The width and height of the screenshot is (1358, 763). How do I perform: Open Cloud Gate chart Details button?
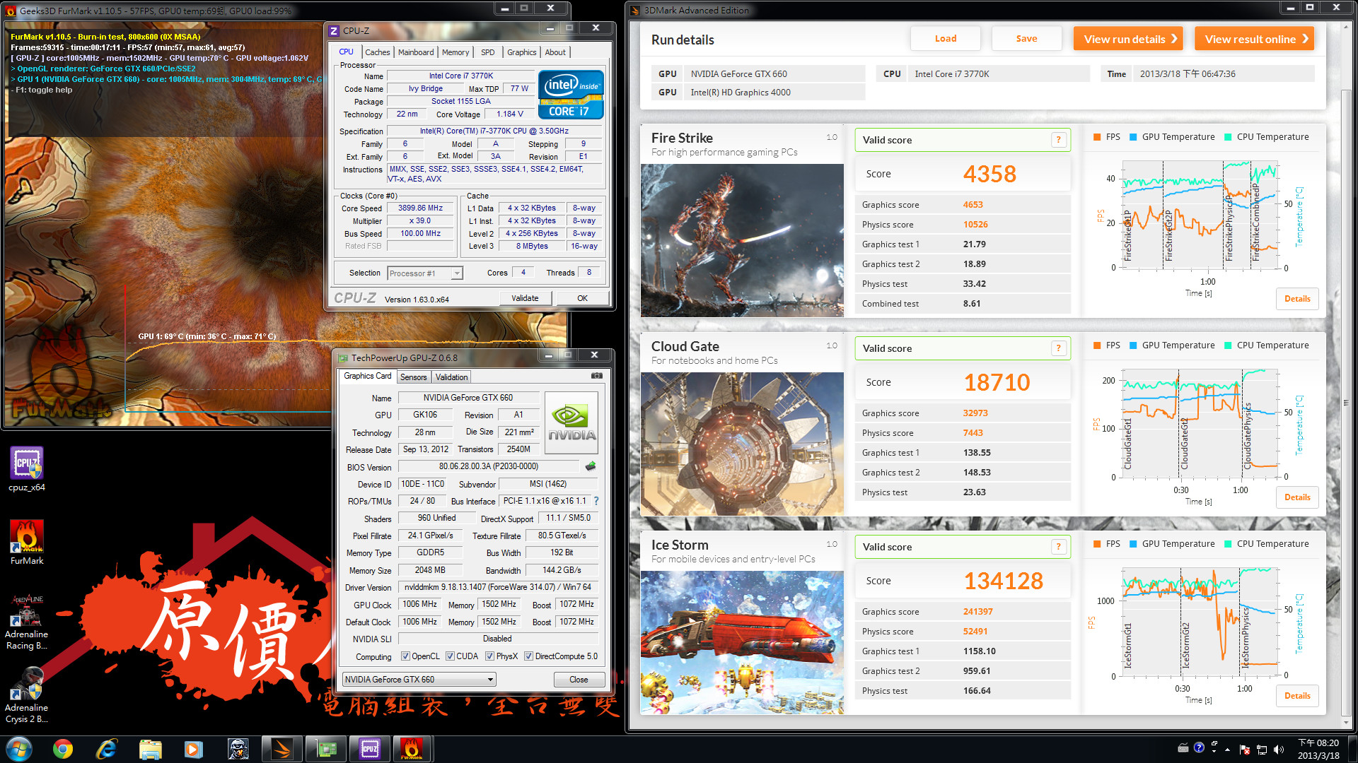point(1297,497)
